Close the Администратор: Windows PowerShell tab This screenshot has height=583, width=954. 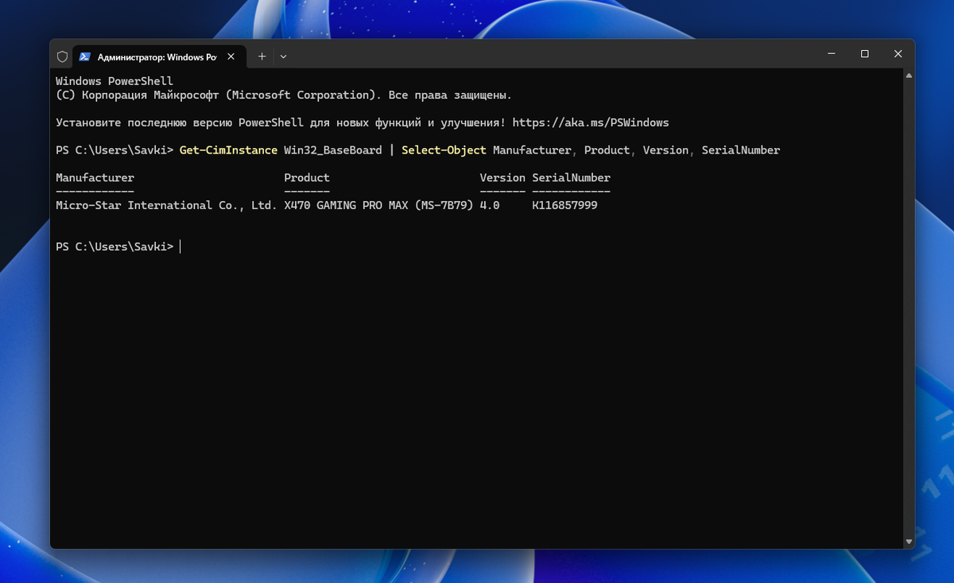pos(231,56)
